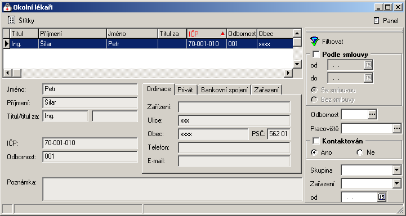Click the Obec field in Ordinace tab
The image size is (406, 216).
[x=213, y=134]
